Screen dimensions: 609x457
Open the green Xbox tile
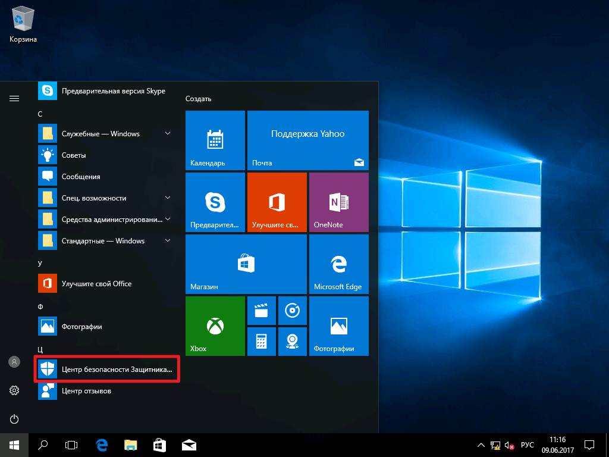215,325
